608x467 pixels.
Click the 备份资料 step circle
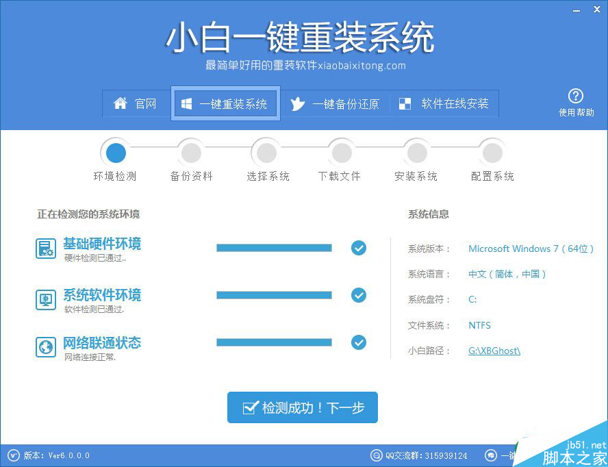(x=190, y=152)
